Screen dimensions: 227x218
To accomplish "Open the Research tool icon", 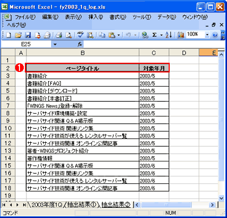I will (x=90, y=35).
